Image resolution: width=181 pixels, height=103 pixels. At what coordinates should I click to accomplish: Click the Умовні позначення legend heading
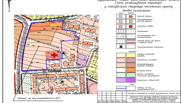(136, 11)
